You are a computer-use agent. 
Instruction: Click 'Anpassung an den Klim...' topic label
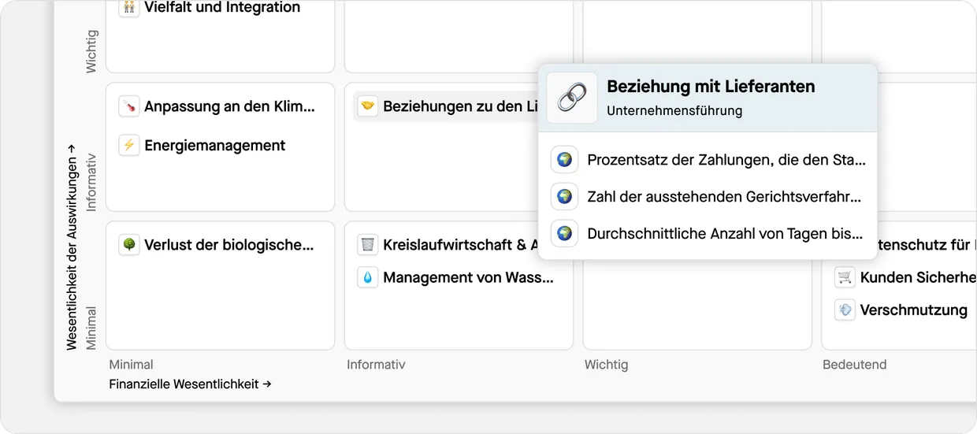(x=229, y=106)
